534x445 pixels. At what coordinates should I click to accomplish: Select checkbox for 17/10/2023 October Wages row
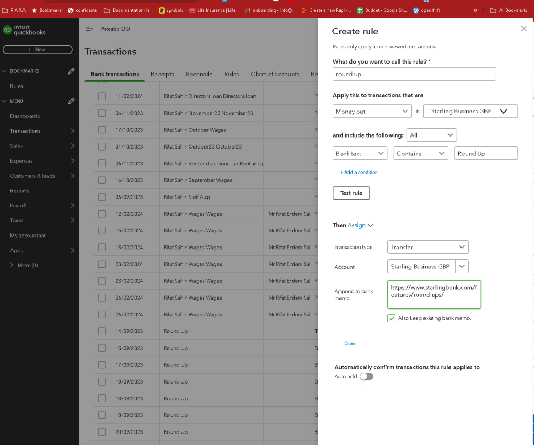pyautogui.click(x=102, y=130)
